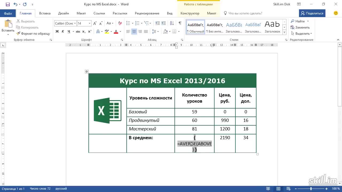Apply yellow text highlight color

[x=107, y=31]
